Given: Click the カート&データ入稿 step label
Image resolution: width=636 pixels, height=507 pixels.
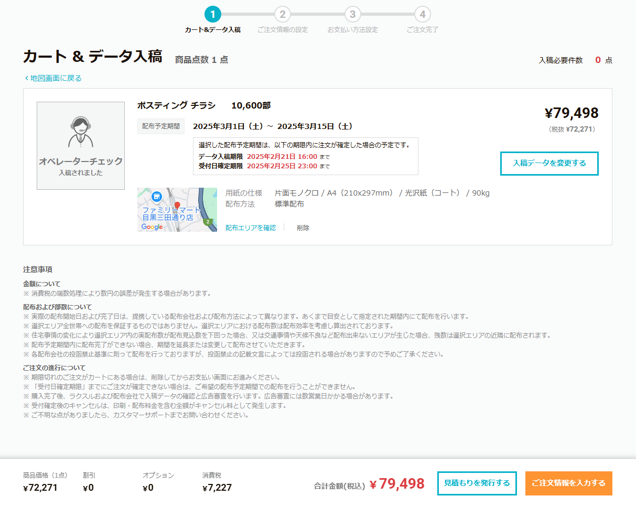Looking at the screenshot, I should click(x=212, y=30).
